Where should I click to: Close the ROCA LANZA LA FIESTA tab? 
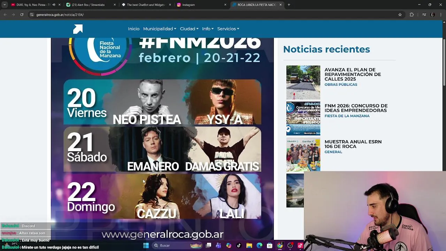click(280, 5)
